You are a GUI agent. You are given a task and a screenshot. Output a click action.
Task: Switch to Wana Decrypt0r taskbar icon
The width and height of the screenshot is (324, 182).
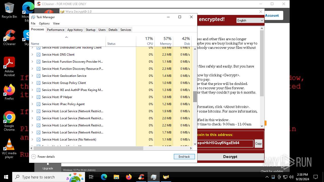166,177
